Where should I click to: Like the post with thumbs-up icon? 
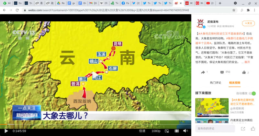(x=244, y=72)
